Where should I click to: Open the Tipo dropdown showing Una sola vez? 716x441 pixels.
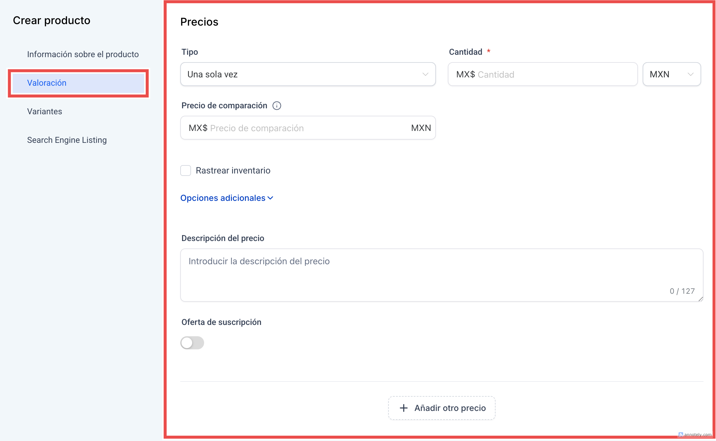pyautogui.click(x=308, y=74)
